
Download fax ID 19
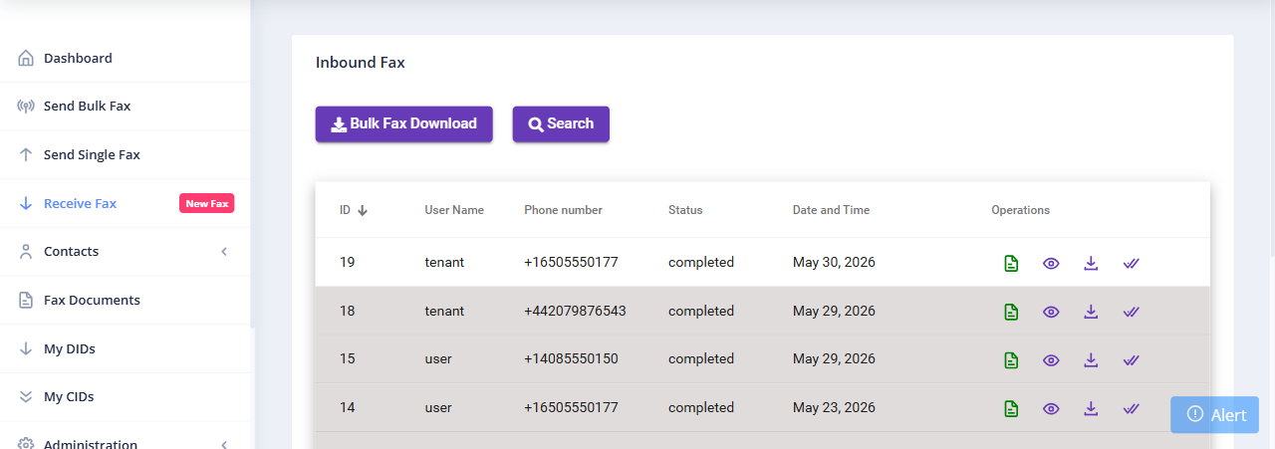tap(1091, 264)
